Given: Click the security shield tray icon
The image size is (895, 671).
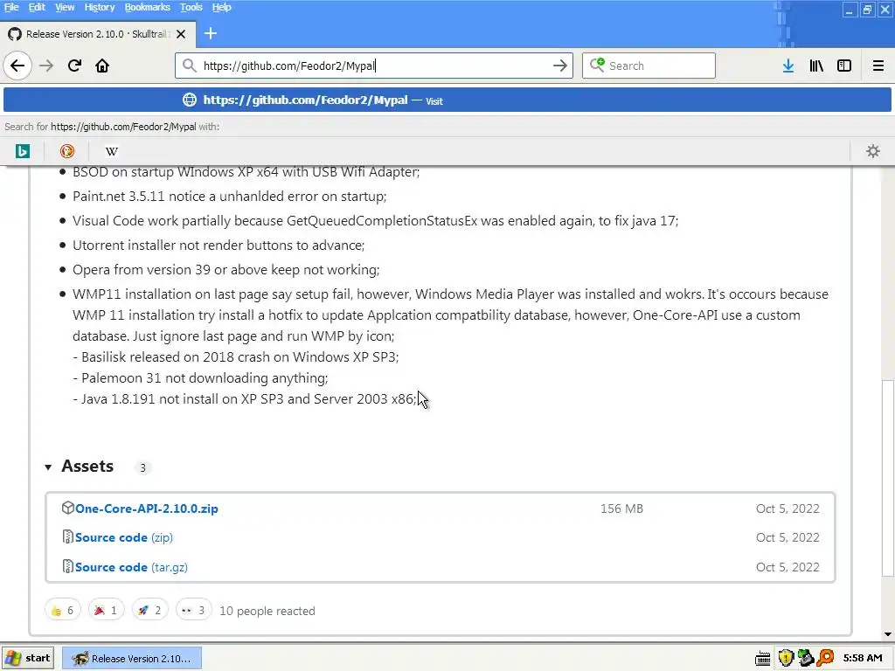Looking at the screenshot, I should click(x=786, y=659).
